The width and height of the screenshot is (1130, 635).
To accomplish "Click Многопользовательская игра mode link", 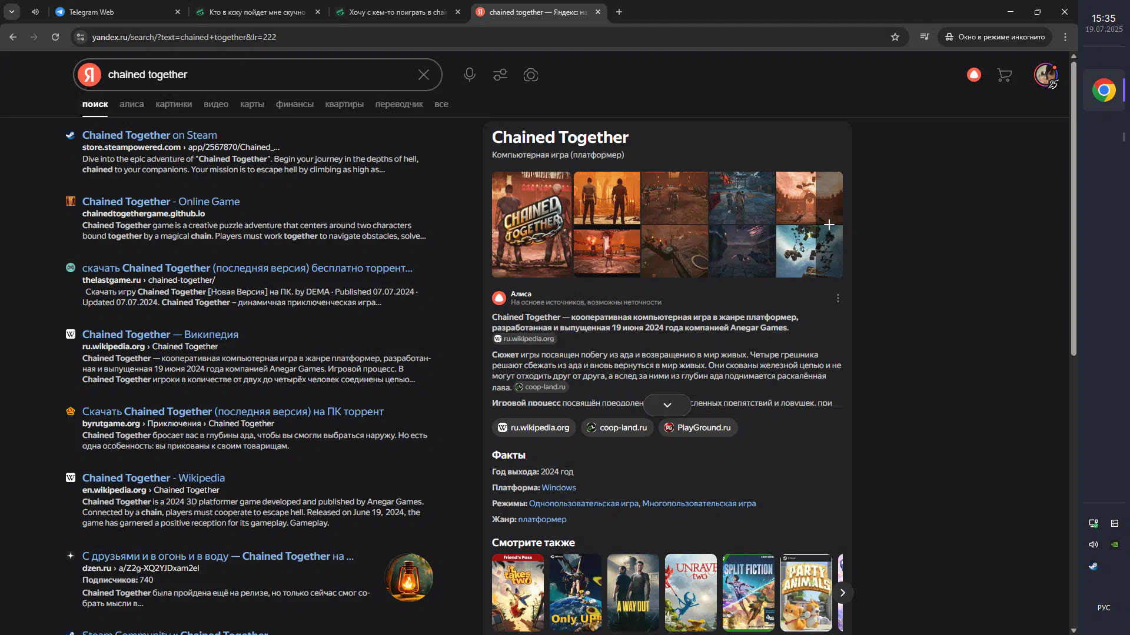I will (699, 503).
